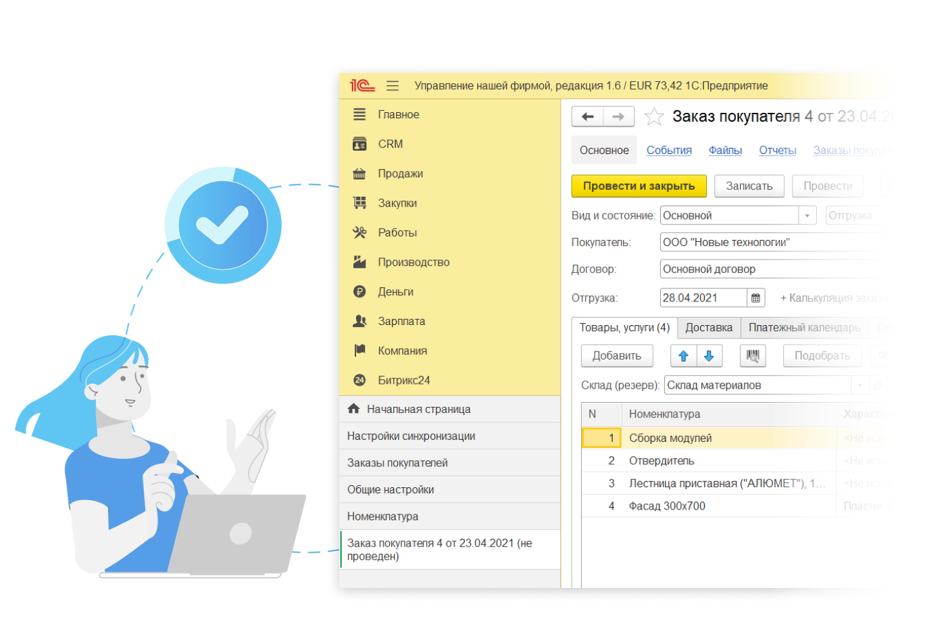Expand the Вид и состояние dropdown
This screenshot has width=946, height=642.
tap(807, 216)
